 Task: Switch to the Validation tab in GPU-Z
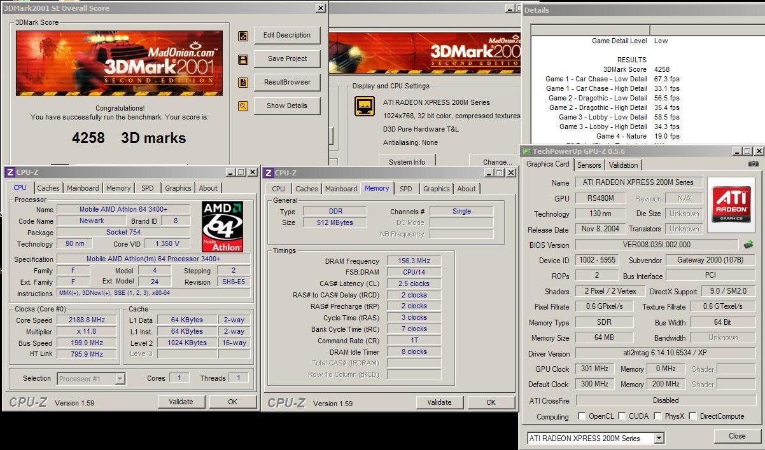(x=623, y=165)
